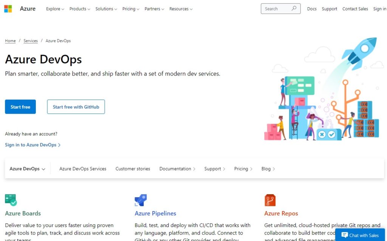Image resolution: width=387 pixels, height=241 pixels.
Task: Click the Sign in to Azure DevOps arrow
Action: [60, 145]
